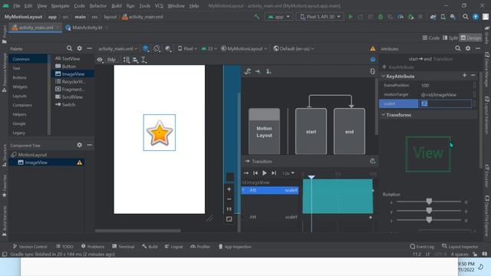491x276 pixels.
Task: Click the loop animation toggle arrow
Action: pos(246,172)
